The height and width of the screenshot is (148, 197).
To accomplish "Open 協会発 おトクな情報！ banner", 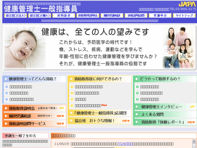I will 100,121.
